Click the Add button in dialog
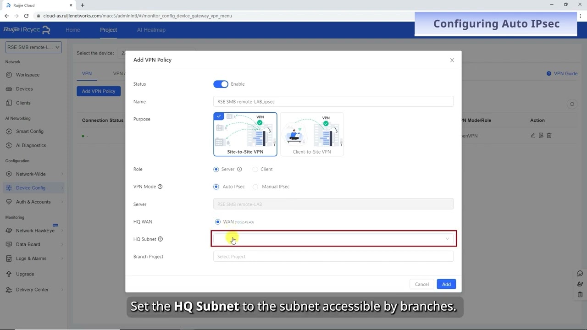587x330 pixels. [446, 284]
